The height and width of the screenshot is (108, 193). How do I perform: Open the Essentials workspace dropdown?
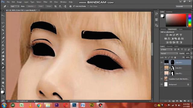(184, 6)
